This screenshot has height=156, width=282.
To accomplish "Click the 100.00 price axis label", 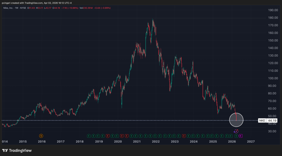I will point(273,78).
